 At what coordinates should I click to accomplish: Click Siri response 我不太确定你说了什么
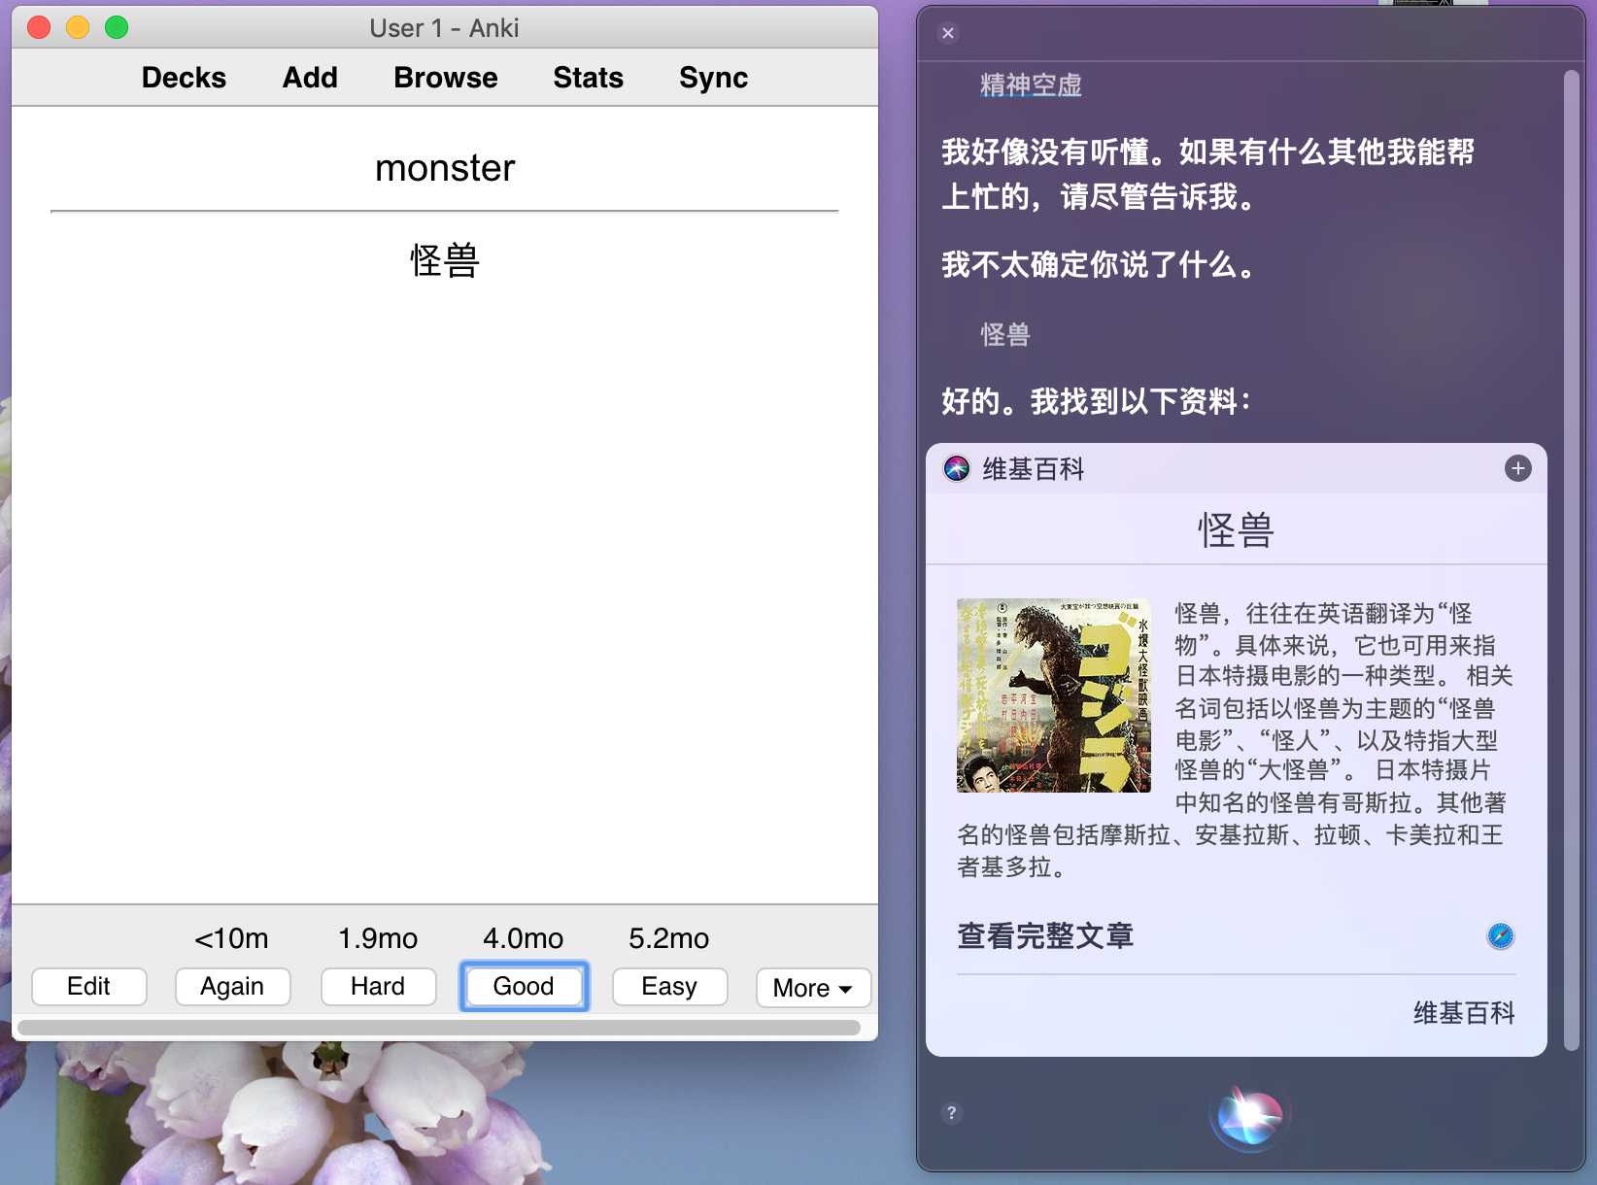pyautogui.click(x=1100, y=264)
